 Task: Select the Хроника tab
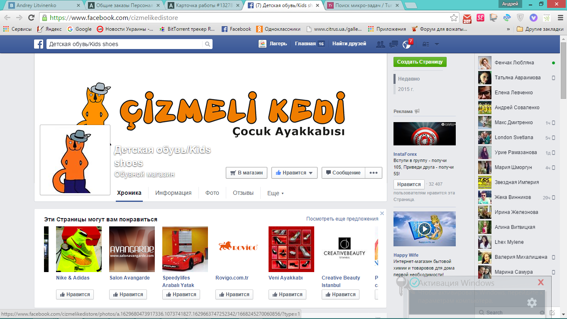pyautogui.click(x=129, y=193)
